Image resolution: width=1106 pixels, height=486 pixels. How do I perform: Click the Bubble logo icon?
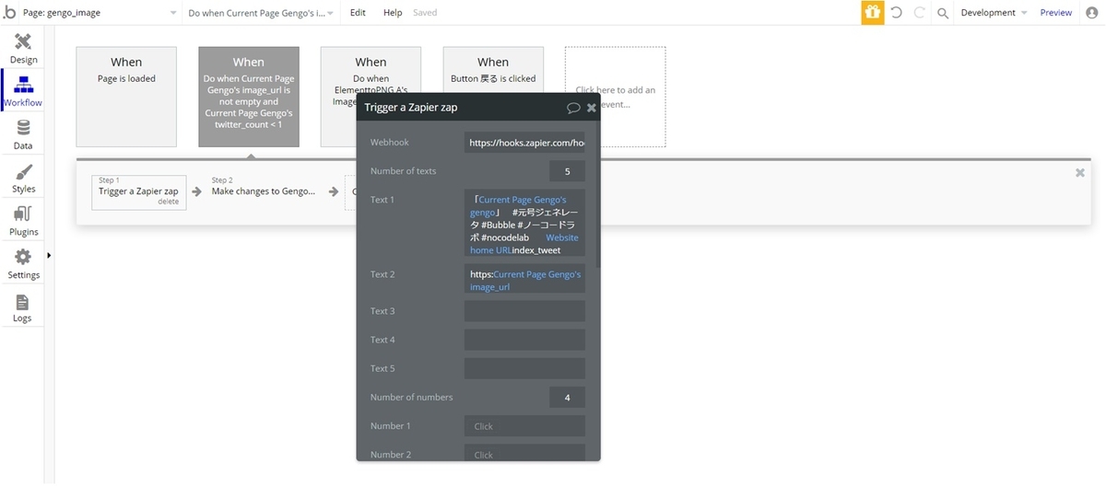tap(10, 13)
